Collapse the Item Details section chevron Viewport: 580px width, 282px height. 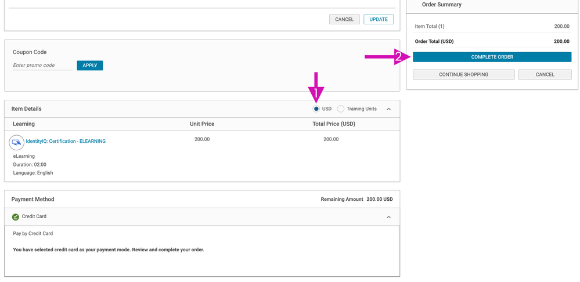[x=389, y=109]
